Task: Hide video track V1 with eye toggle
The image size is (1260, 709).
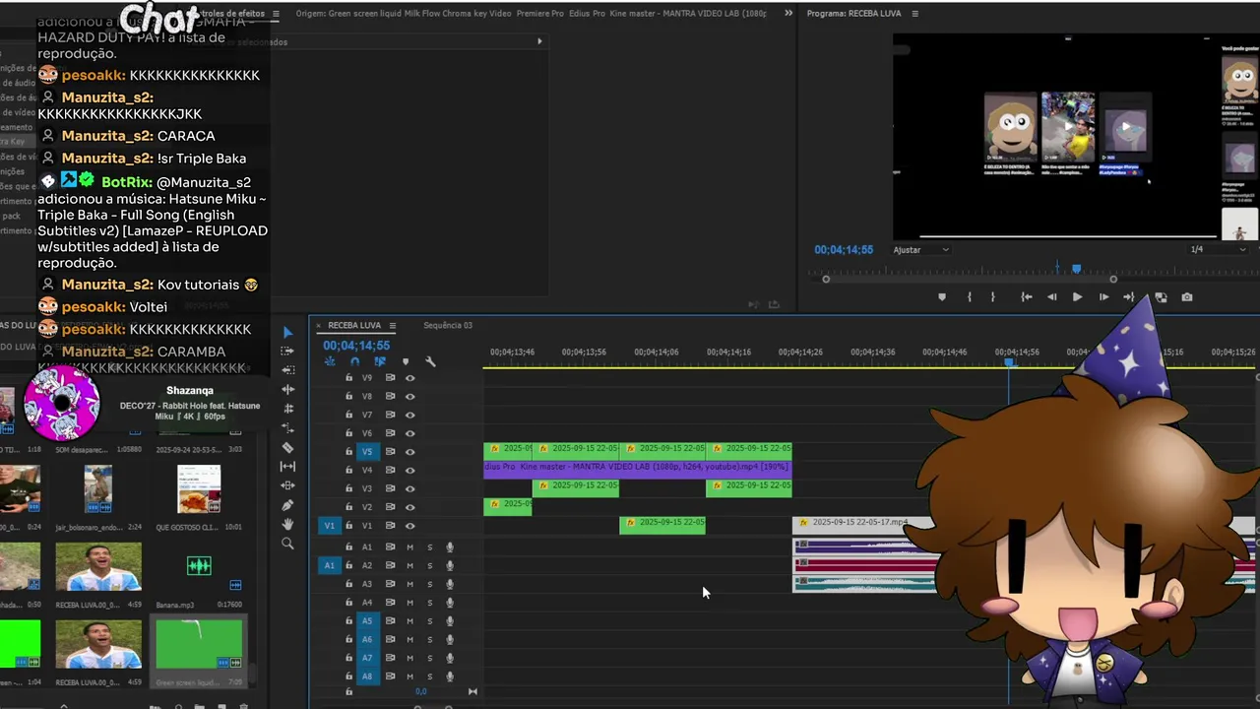Action: [x=410, y=526]
